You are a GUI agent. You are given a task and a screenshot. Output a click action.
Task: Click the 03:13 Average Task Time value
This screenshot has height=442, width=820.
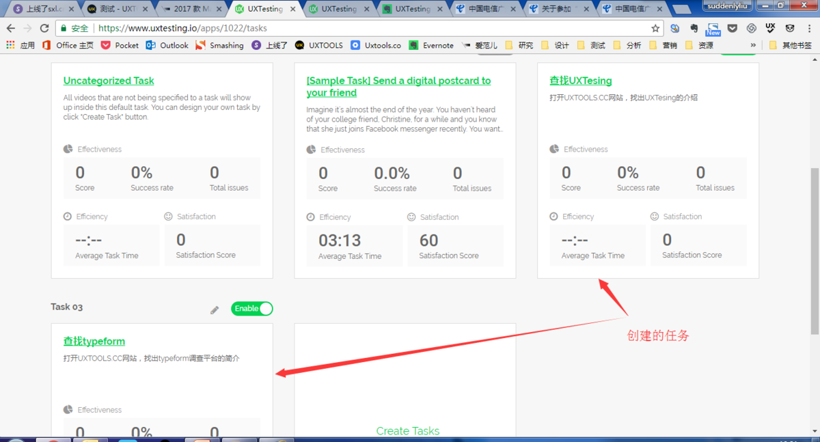340,240
